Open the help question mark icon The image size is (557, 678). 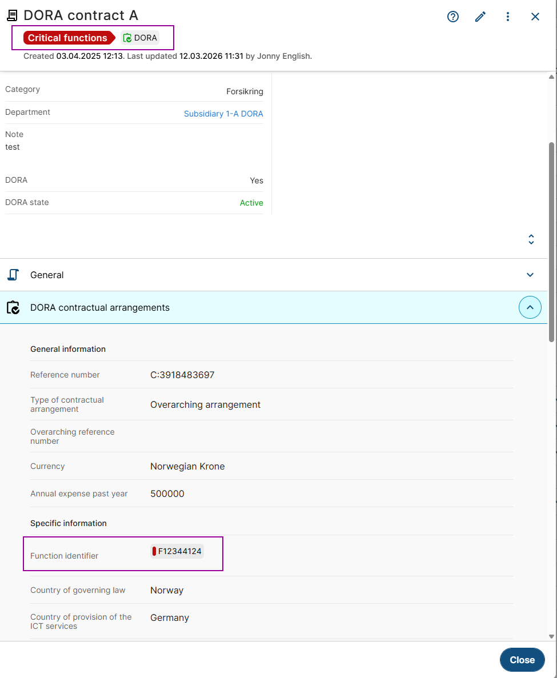453,17
